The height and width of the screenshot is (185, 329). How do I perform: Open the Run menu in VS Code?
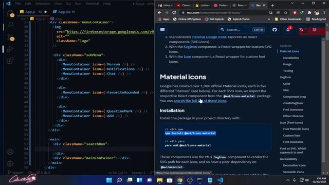(x=78, y=4)
